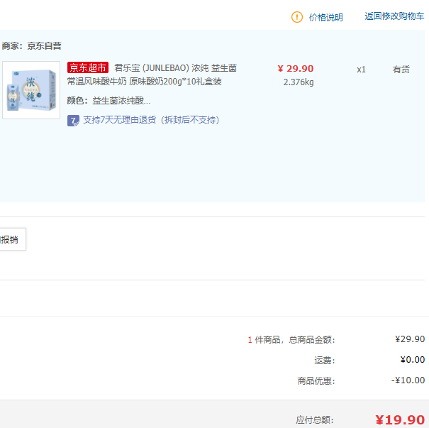Click the 支持7天无理由退货 text

(x=151, y=120)
